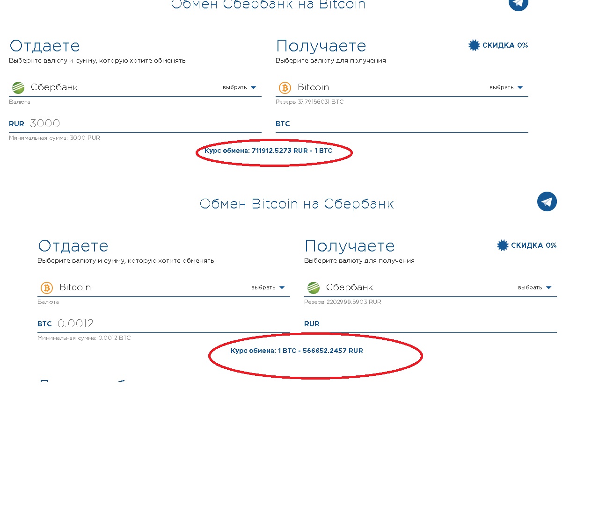Click 'Минимальная сумма: 0.0012 BTC' text
This screenshot has height=517, width=599.
click(x=84, y=338)
